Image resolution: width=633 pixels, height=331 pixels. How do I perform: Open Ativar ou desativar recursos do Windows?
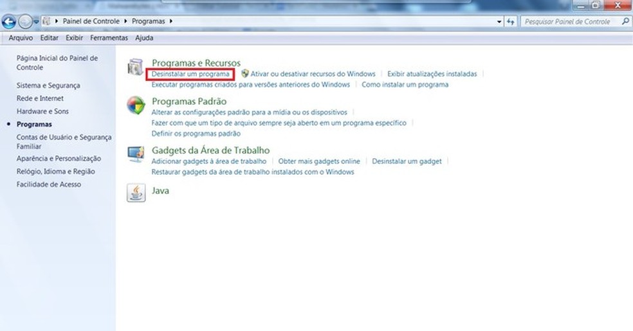pyautogui.click(x=313, y=74)
